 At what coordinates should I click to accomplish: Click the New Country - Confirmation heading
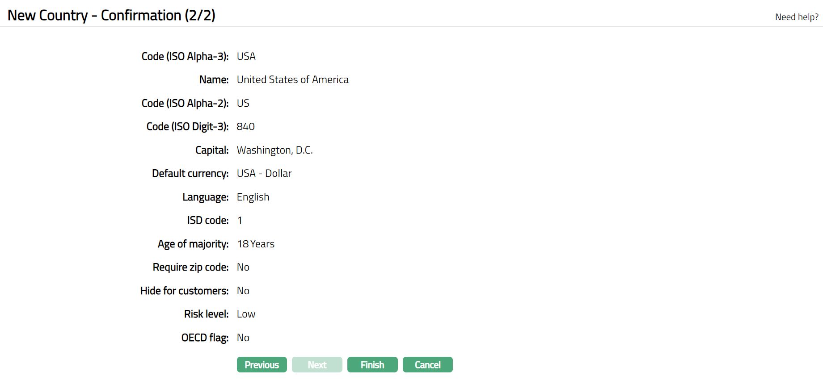[x=111, y=15]
